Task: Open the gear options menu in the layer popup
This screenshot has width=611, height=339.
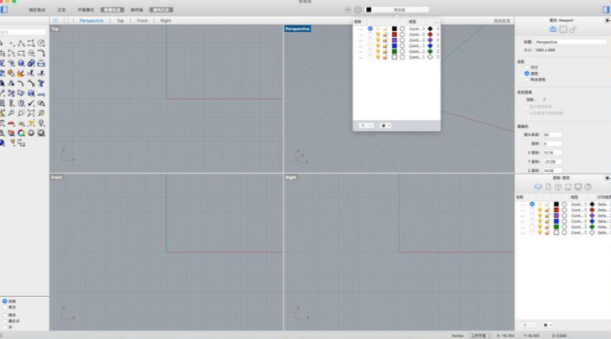Action: [x=386, y=125]
